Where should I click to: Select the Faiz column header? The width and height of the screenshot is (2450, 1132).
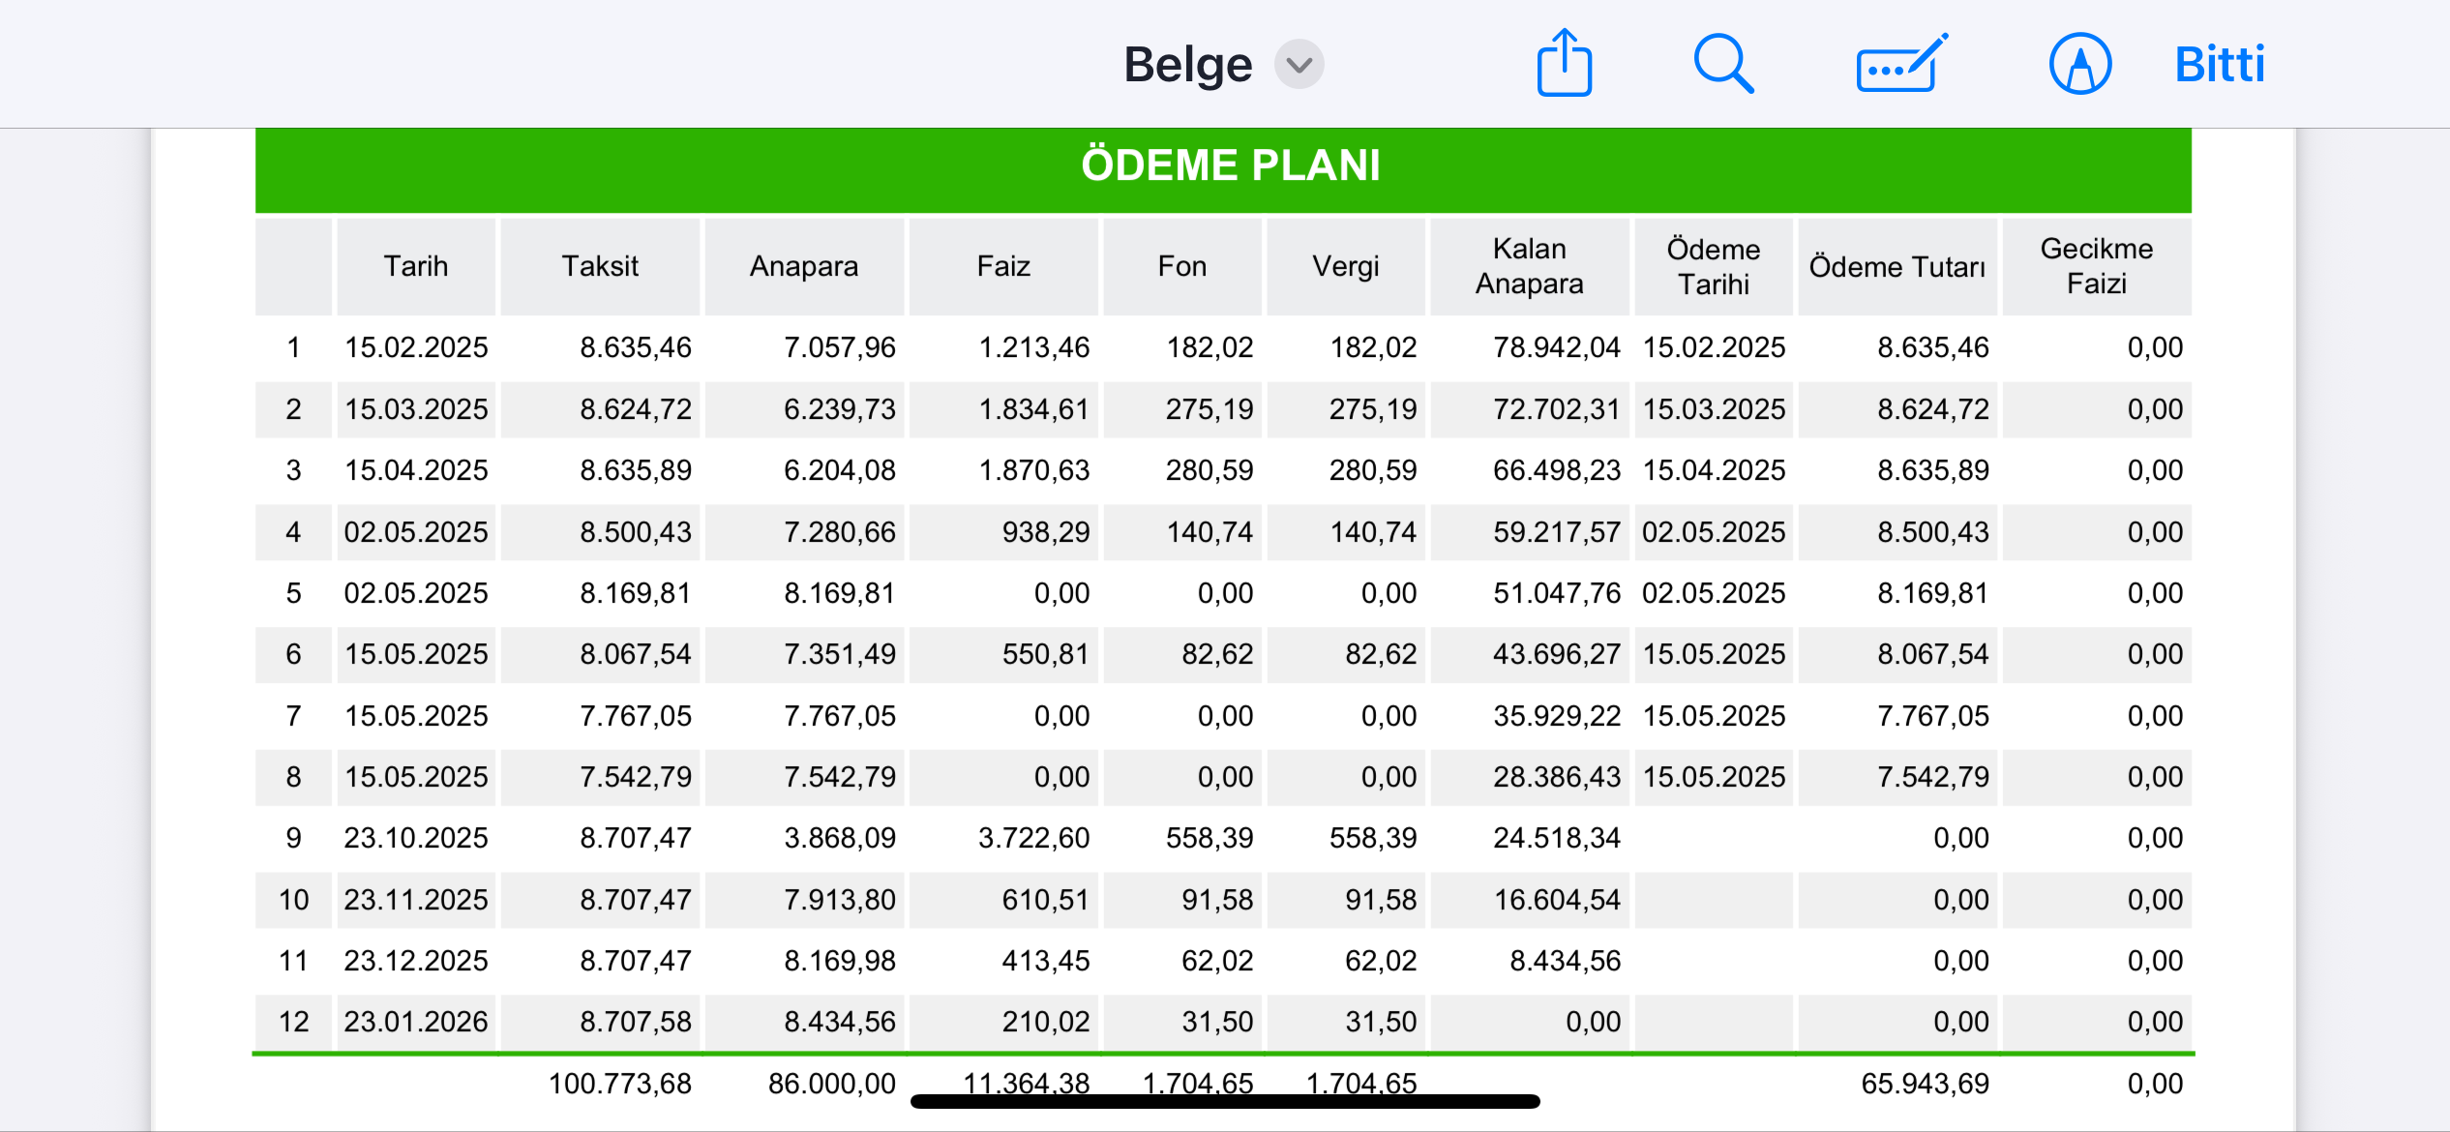pyautogui.click(x=1003, y=266)
